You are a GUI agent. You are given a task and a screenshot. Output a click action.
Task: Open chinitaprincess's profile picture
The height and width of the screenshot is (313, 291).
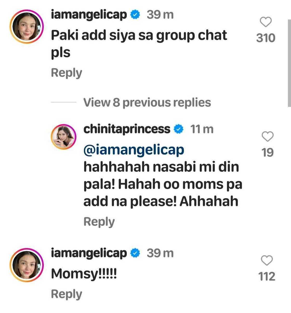[64, 136]
